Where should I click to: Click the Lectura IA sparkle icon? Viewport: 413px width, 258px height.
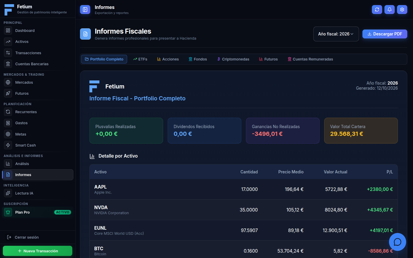point(8,193)
